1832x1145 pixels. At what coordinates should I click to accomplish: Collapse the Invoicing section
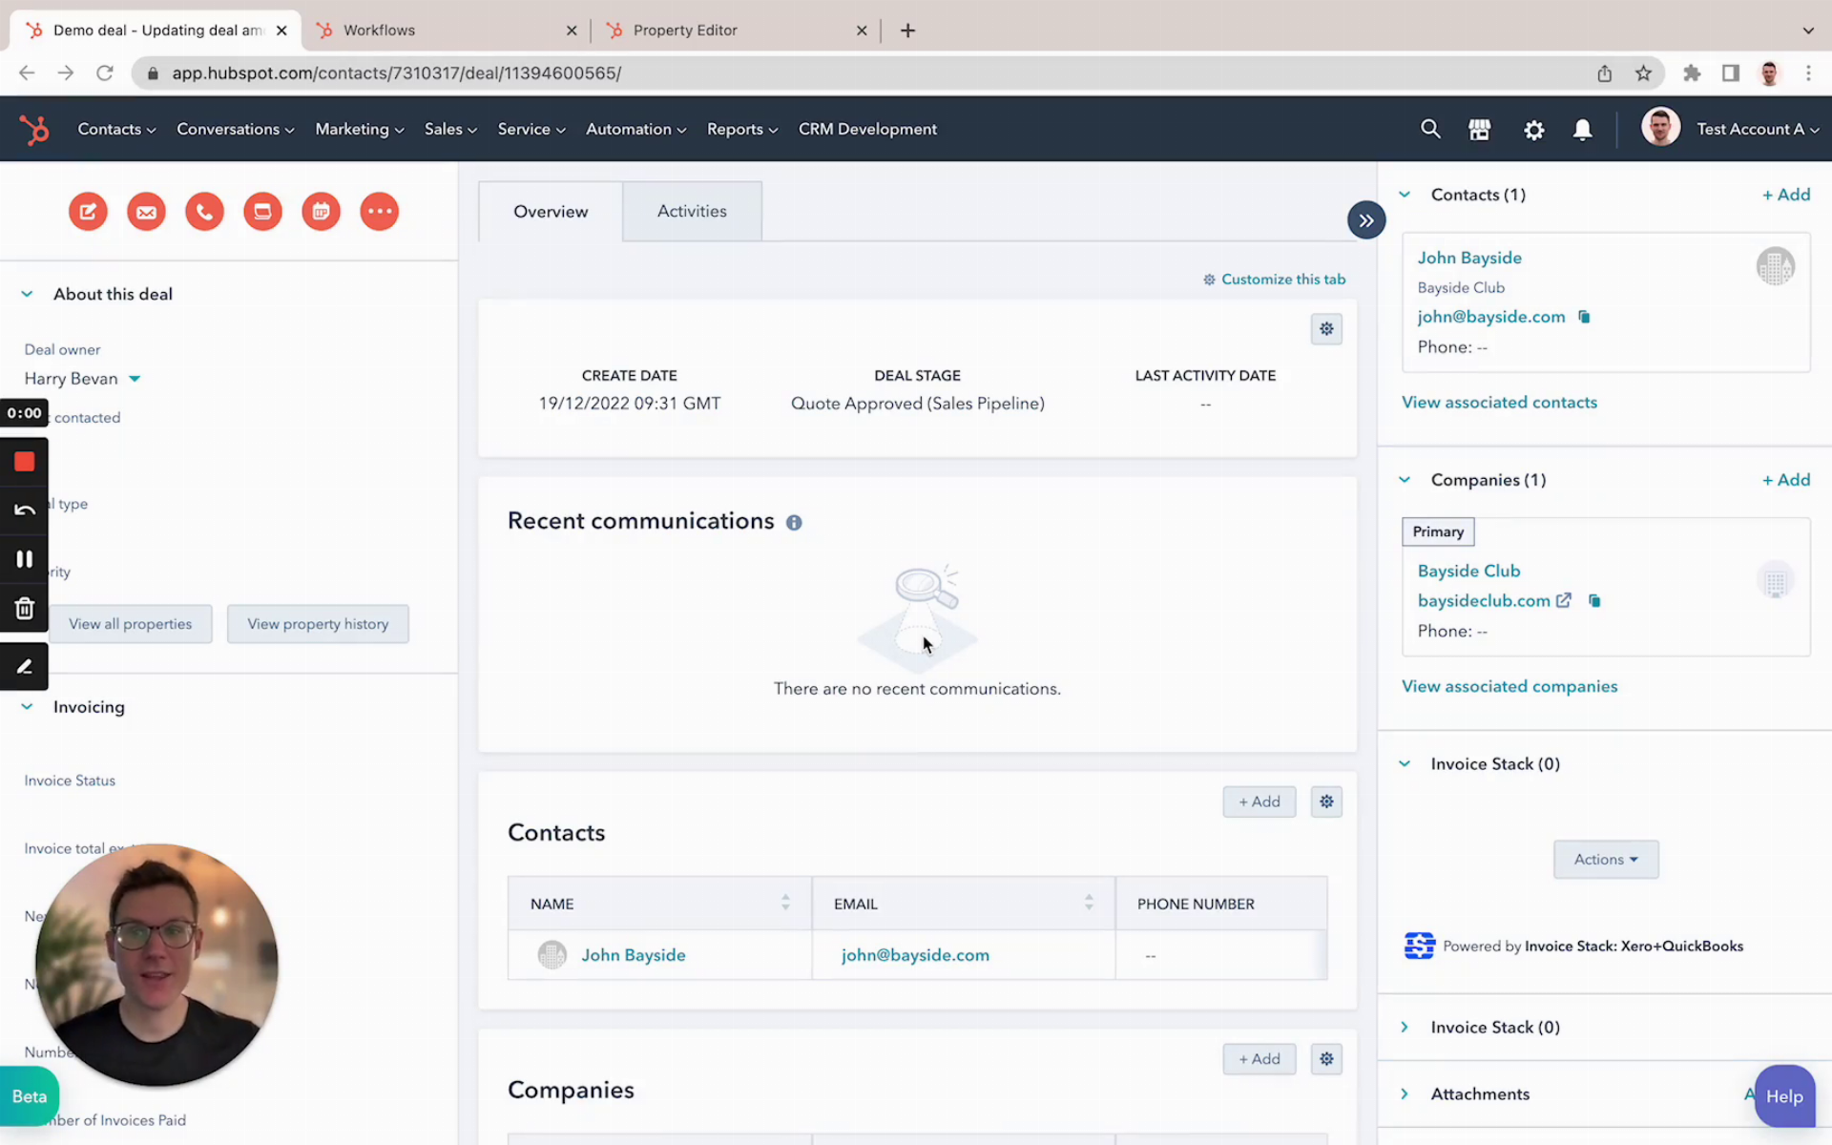tap(28, 707)
